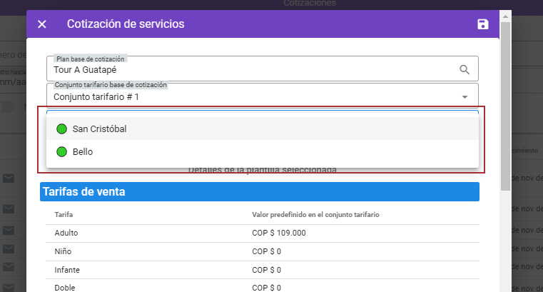Click the green circle beside Bello
The image size is (543, 292).
click(x=61, y=151)
